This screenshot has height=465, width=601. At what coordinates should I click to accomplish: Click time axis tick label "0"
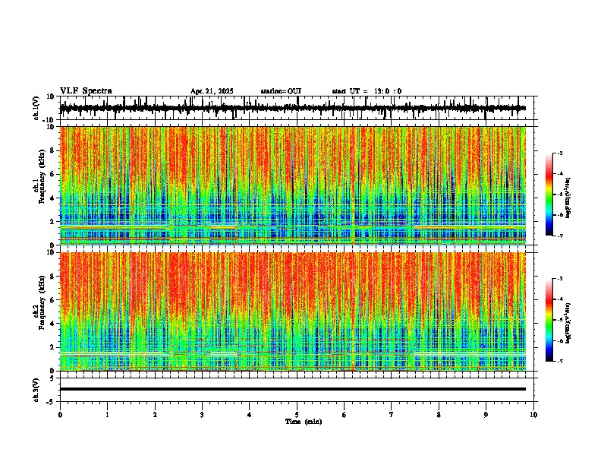60,415
